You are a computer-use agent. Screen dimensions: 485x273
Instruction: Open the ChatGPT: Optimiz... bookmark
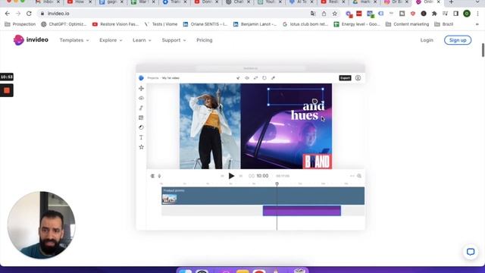click(x=64, y=24)
